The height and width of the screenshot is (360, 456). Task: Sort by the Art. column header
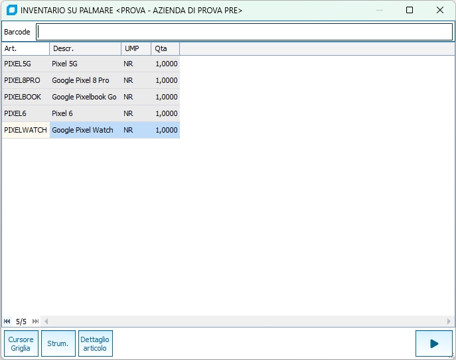click(x=26, y=48)
